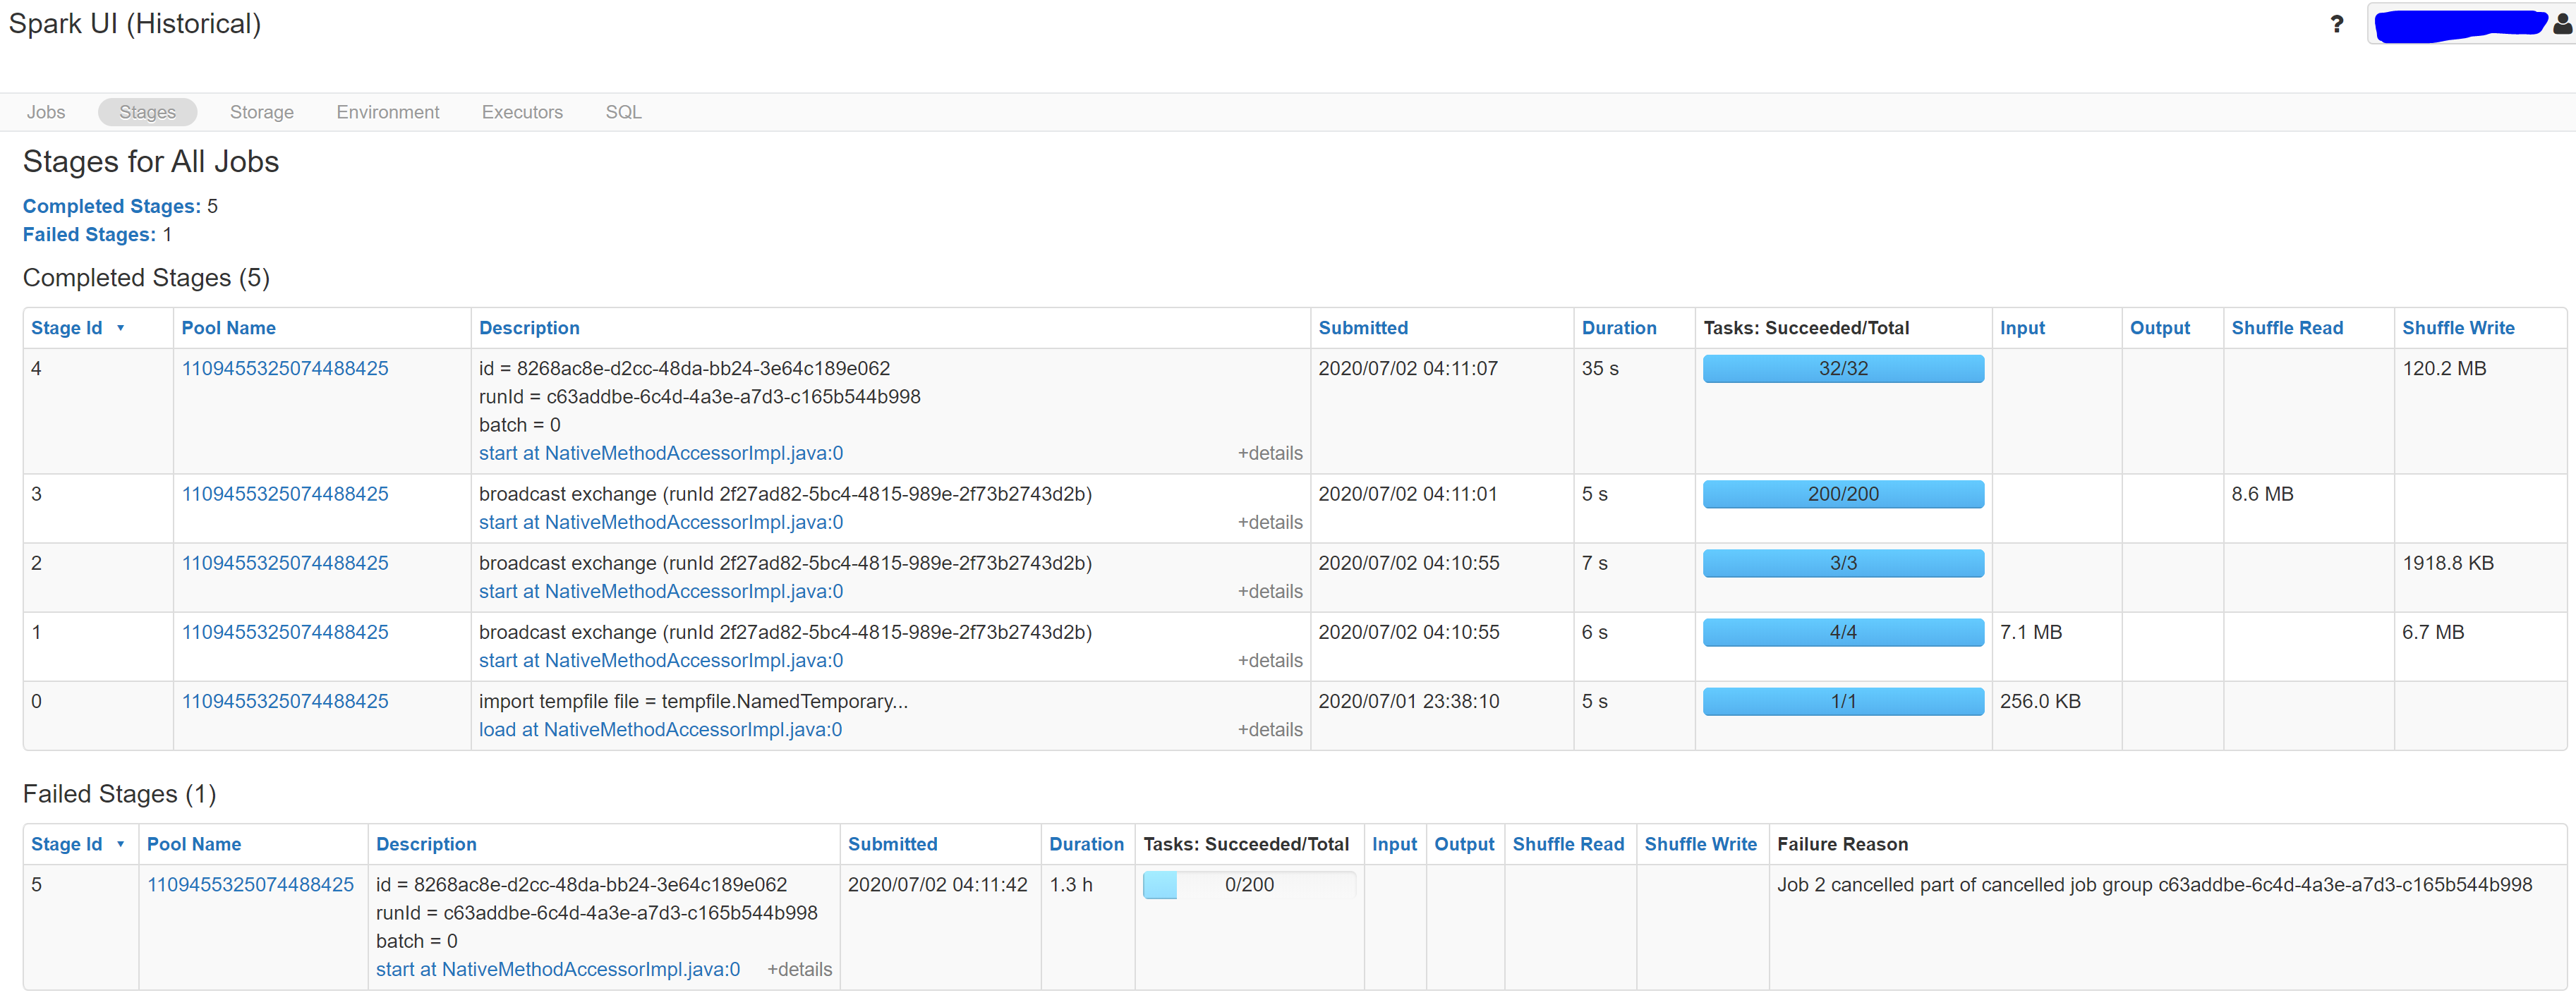Click the help question mark icon
Image resolution: width=2576 pixels, height=1000 pixels.
pyautogui.click(x=2336, y=24)
